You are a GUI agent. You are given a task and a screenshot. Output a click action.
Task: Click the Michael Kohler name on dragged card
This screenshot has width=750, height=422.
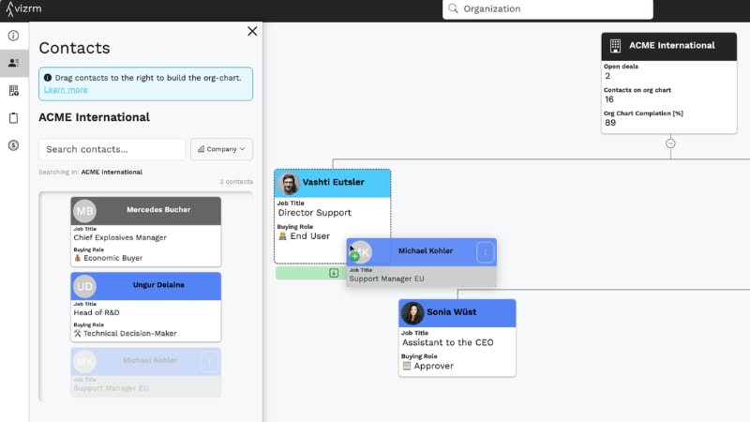coord(426,250)
